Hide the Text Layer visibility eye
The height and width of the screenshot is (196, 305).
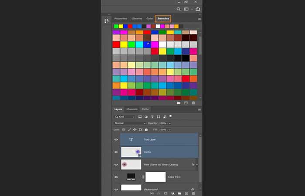coord(116,140)
